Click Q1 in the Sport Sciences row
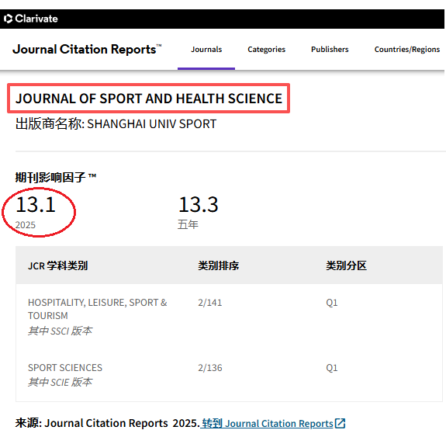 tap(332, 368)
